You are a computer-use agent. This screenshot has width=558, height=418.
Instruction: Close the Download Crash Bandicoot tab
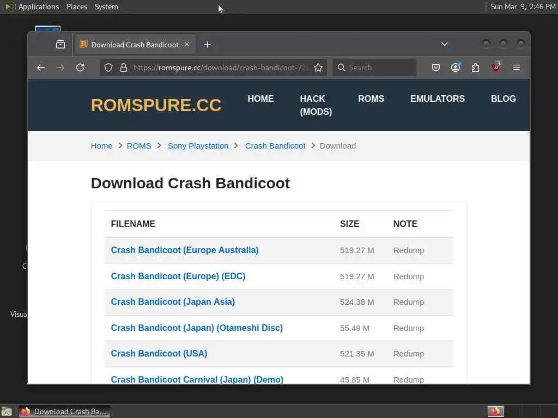(x=187, y=45)
